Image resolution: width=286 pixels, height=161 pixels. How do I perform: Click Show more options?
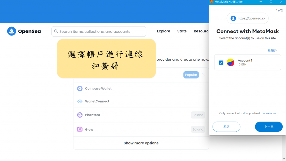coord(141,143)
